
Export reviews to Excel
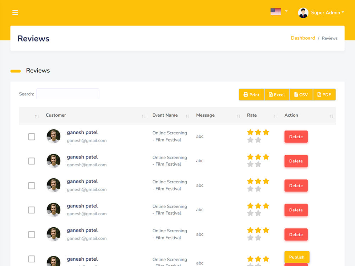point(277,95)
